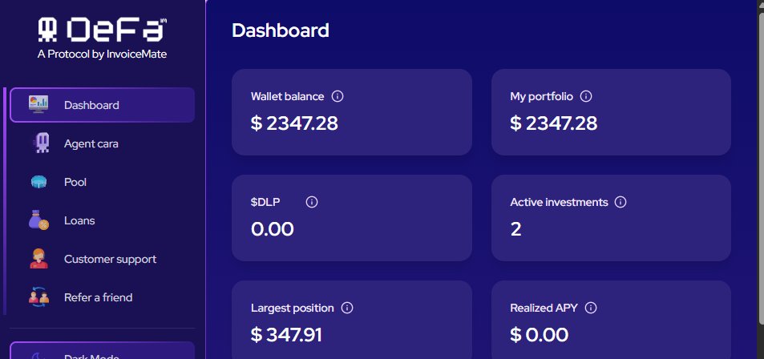This screenshot has width=764, height=359.
Task: Click the vertical page scrollbar
Action: (758, 160)
